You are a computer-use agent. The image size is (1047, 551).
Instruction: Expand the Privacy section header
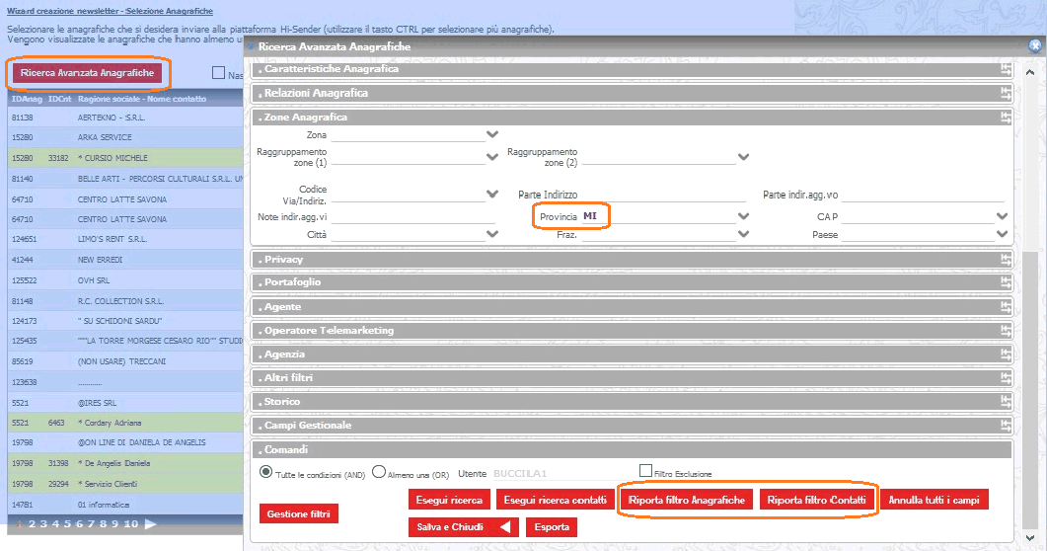pos(633,260)
